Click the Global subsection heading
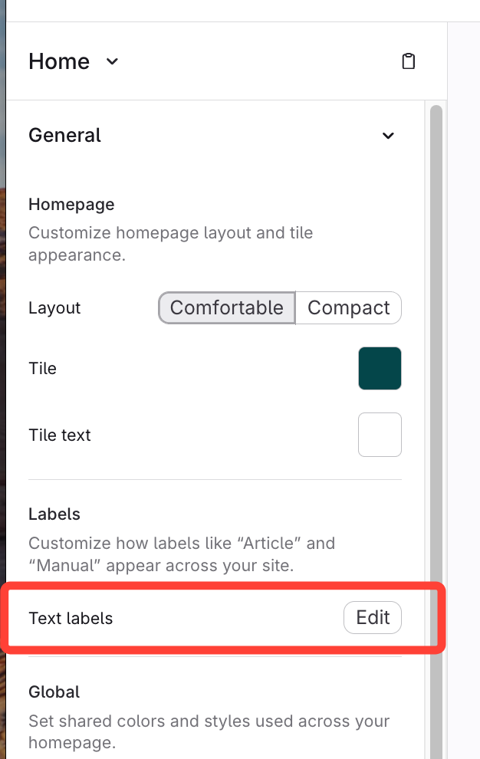 click(x=54, y=692)
